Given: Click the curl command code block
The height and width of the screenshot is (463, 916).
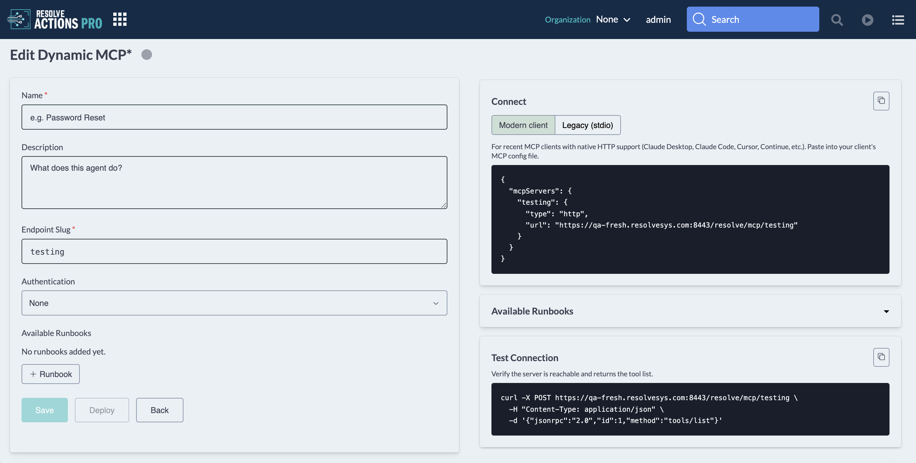Looking at the screenshot, I should click(x=690, y=409).
